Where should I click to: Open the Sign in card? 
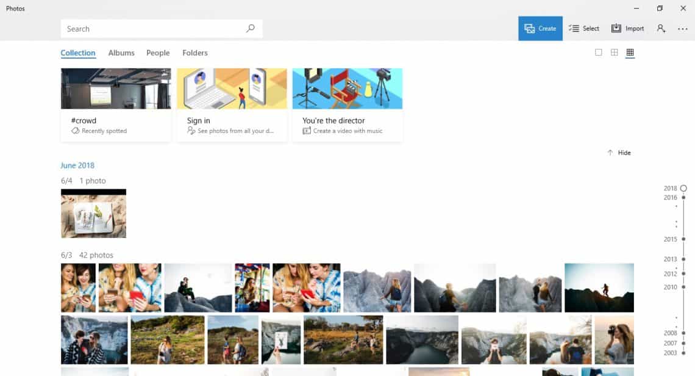pyautogui.click(x=232, y=105)
